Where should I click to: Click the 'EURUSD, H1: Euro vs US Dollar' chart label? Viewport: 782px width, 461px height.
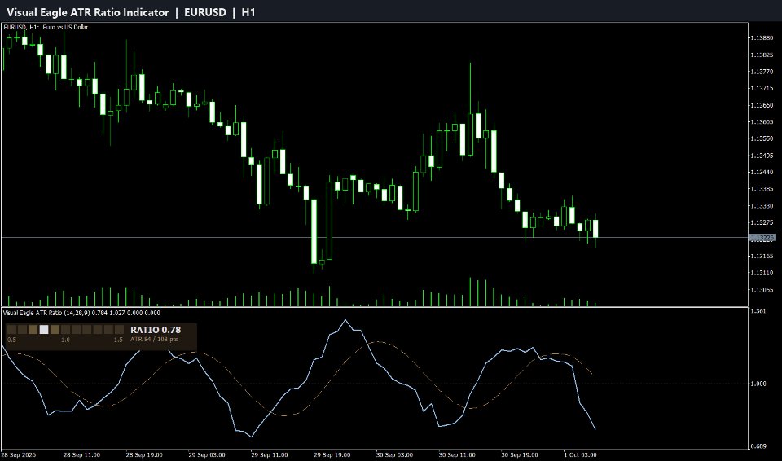coord(46,27)
